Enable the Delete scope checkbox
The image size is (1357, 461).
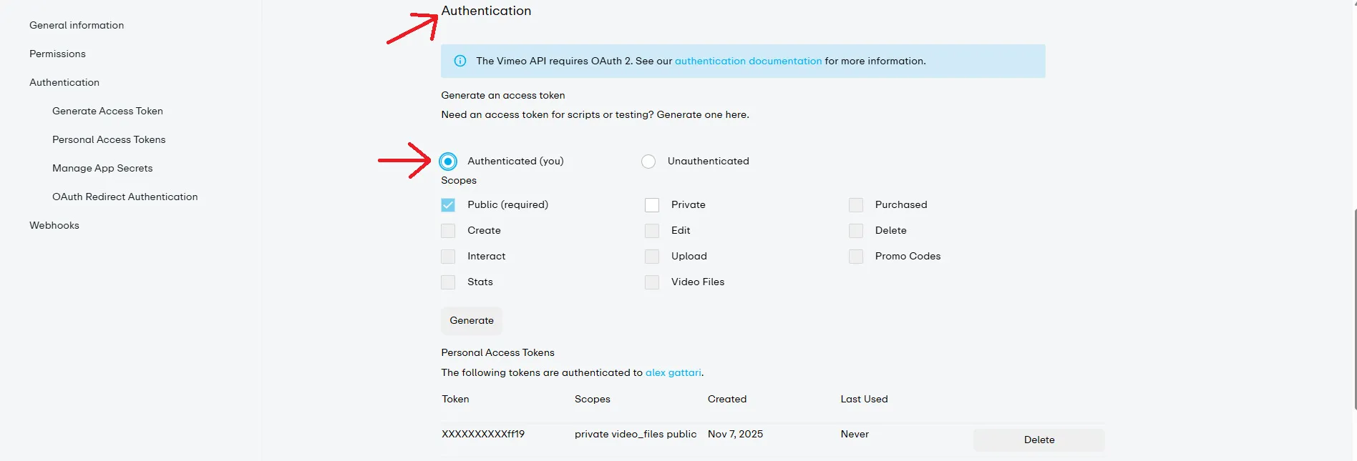(x=856, y=231)
